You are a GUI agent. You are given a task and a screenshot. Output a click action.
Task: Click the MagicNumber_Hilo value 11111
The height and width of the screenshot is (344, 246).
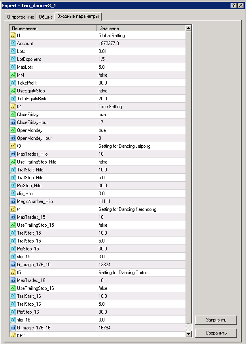(x=104, y=201)
